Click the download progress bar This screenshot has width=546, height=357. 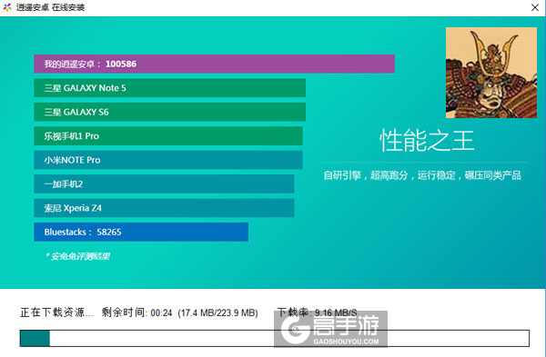click(275, 338)
